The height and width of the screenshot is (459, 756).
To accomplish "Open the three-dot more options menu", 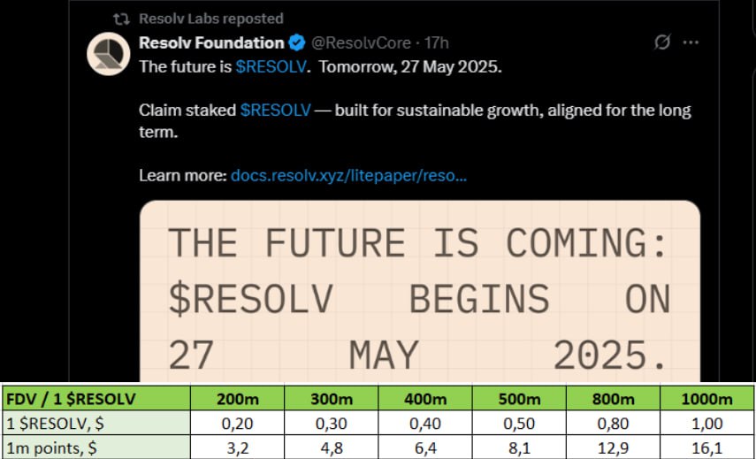I will point(691,43).
